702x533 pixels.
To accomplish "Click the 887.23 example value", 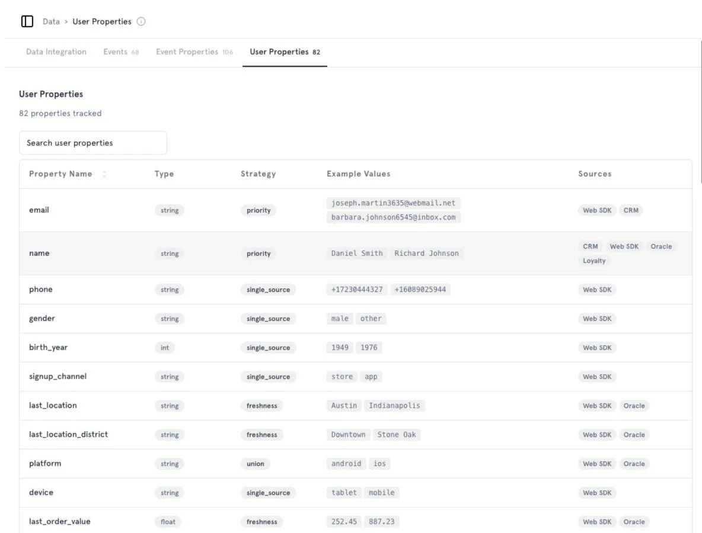I will point(381,522).
